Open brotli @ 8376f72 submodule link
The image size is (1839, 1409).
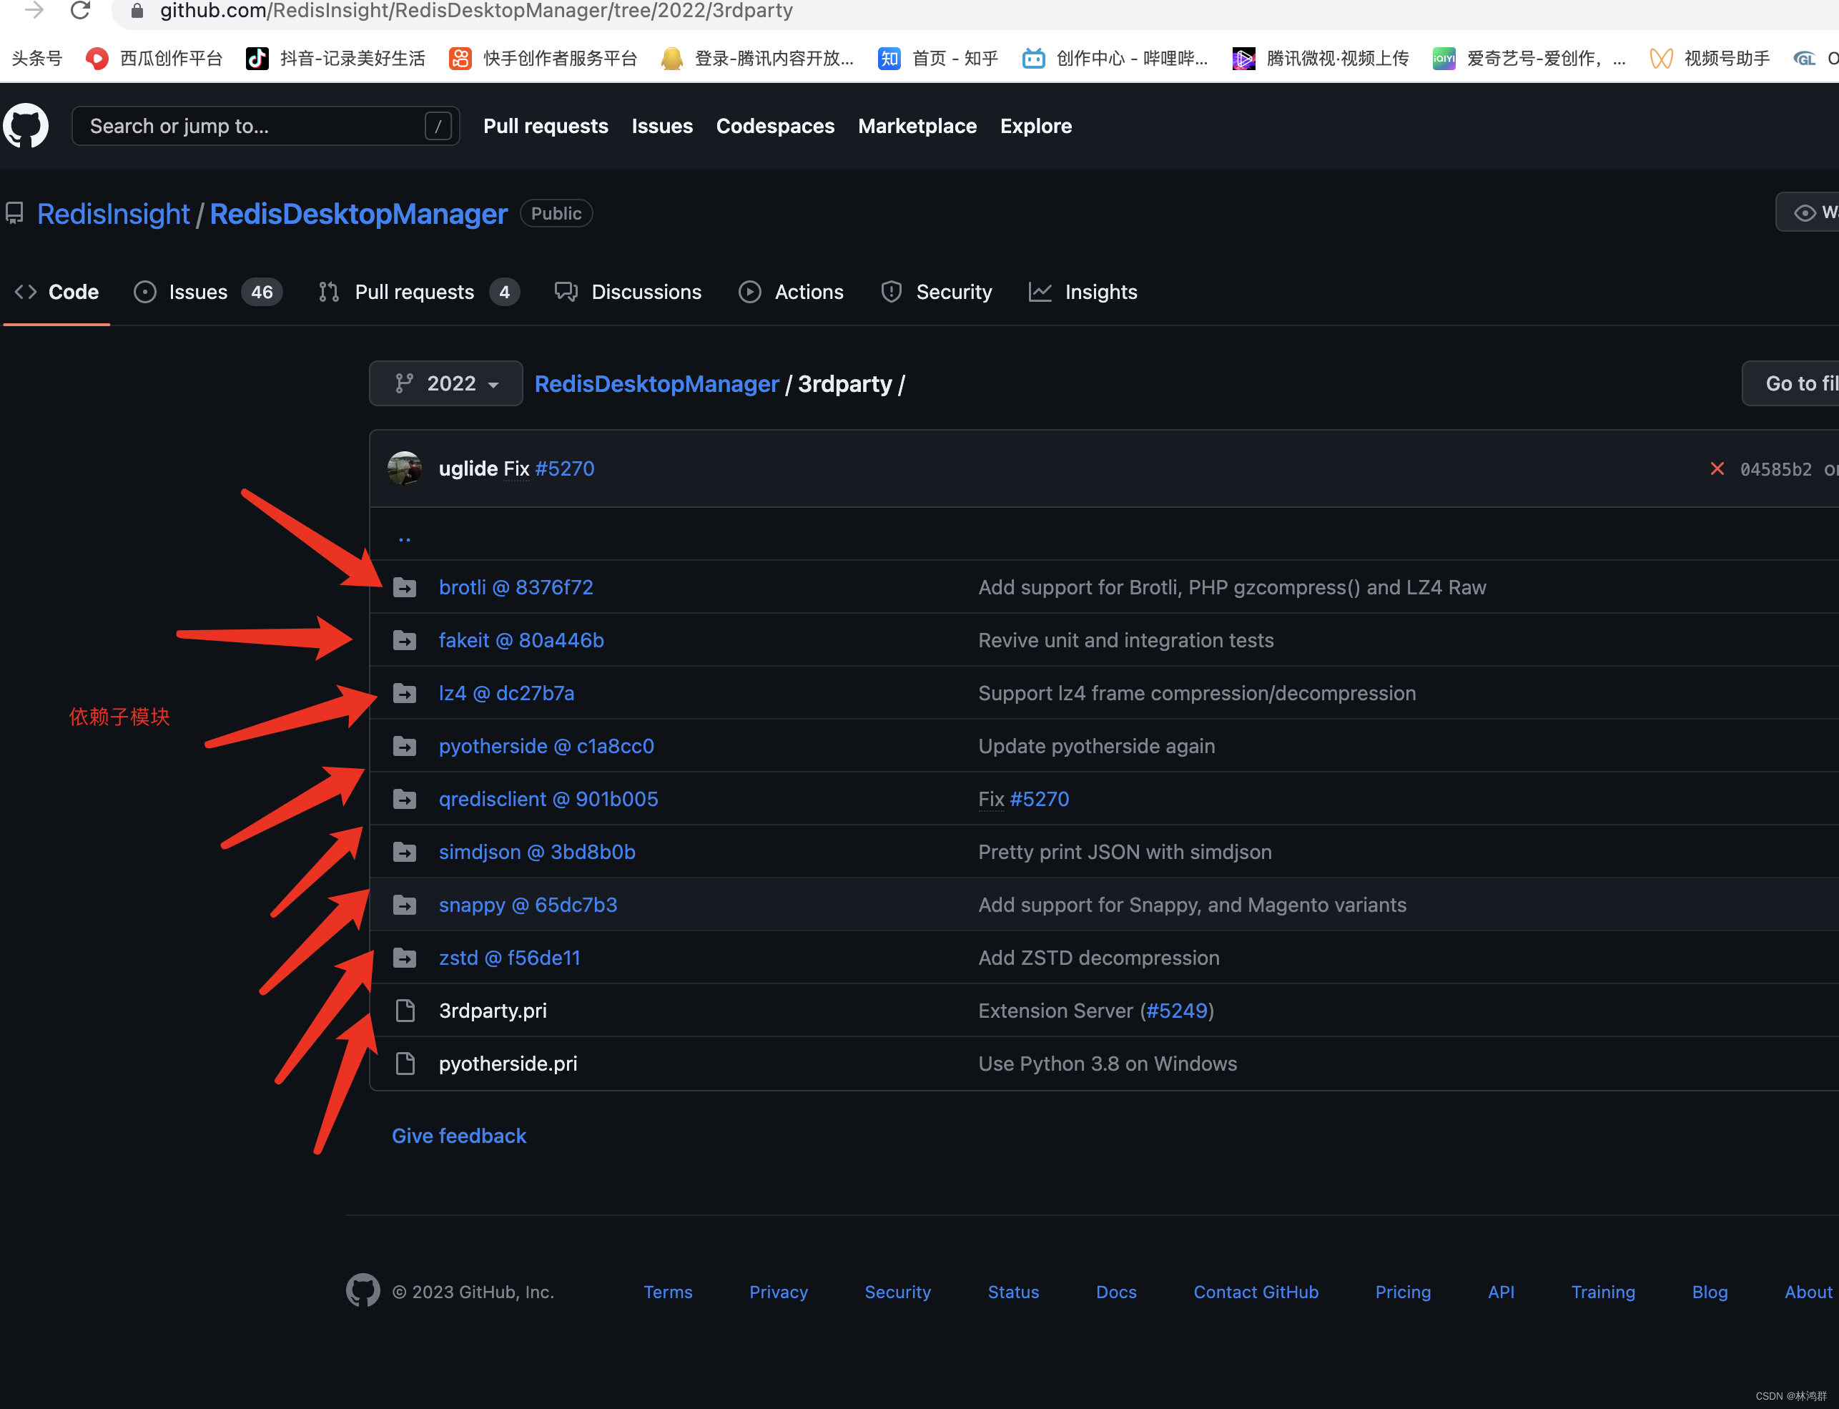tap(516, 587)
